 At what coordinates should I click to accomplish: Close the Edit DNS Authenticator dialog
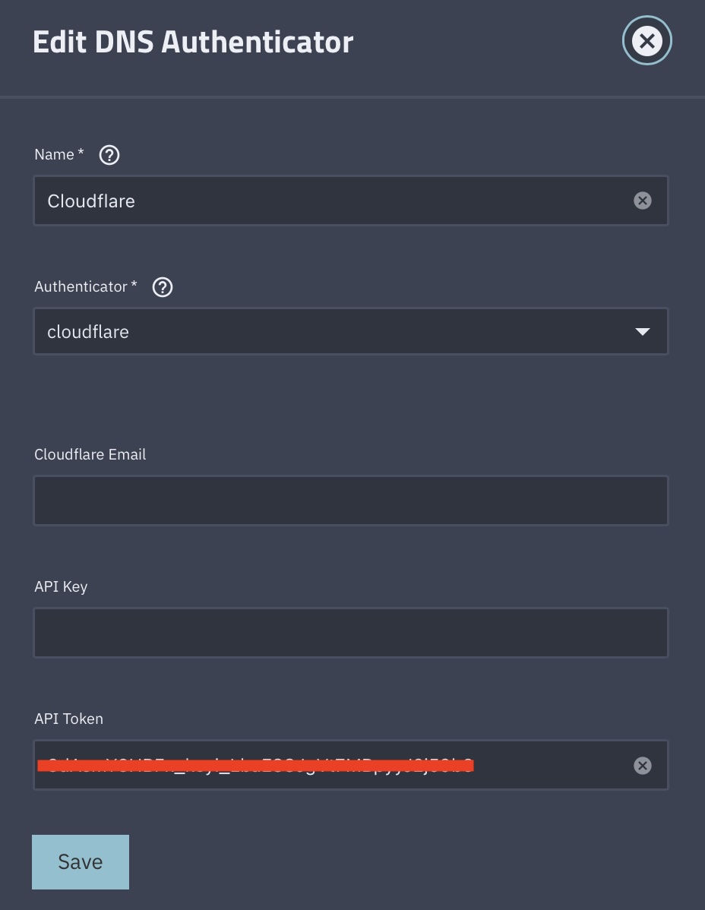647,40
